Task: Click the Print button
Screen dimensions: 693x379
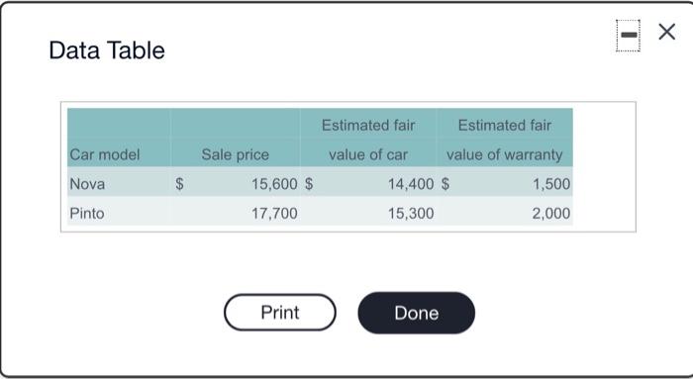Action: pos(280,313)
